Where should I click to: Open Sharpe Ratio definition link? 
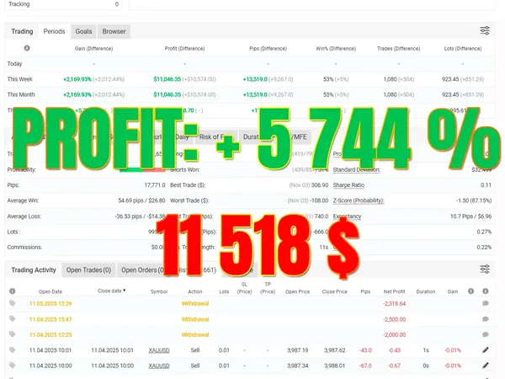(348, 185)
